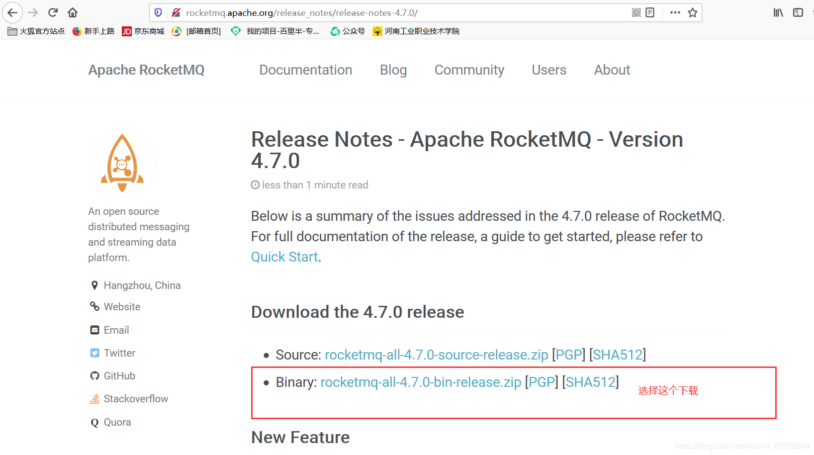The width and height of the screenshot is (814, 455).
Task: Open the Users nav item
Action: [x=549, y=70]
